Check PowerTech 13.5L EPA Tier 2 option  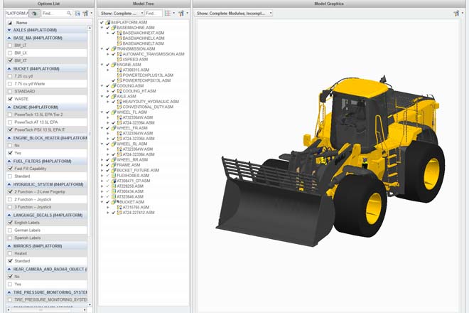10,115
